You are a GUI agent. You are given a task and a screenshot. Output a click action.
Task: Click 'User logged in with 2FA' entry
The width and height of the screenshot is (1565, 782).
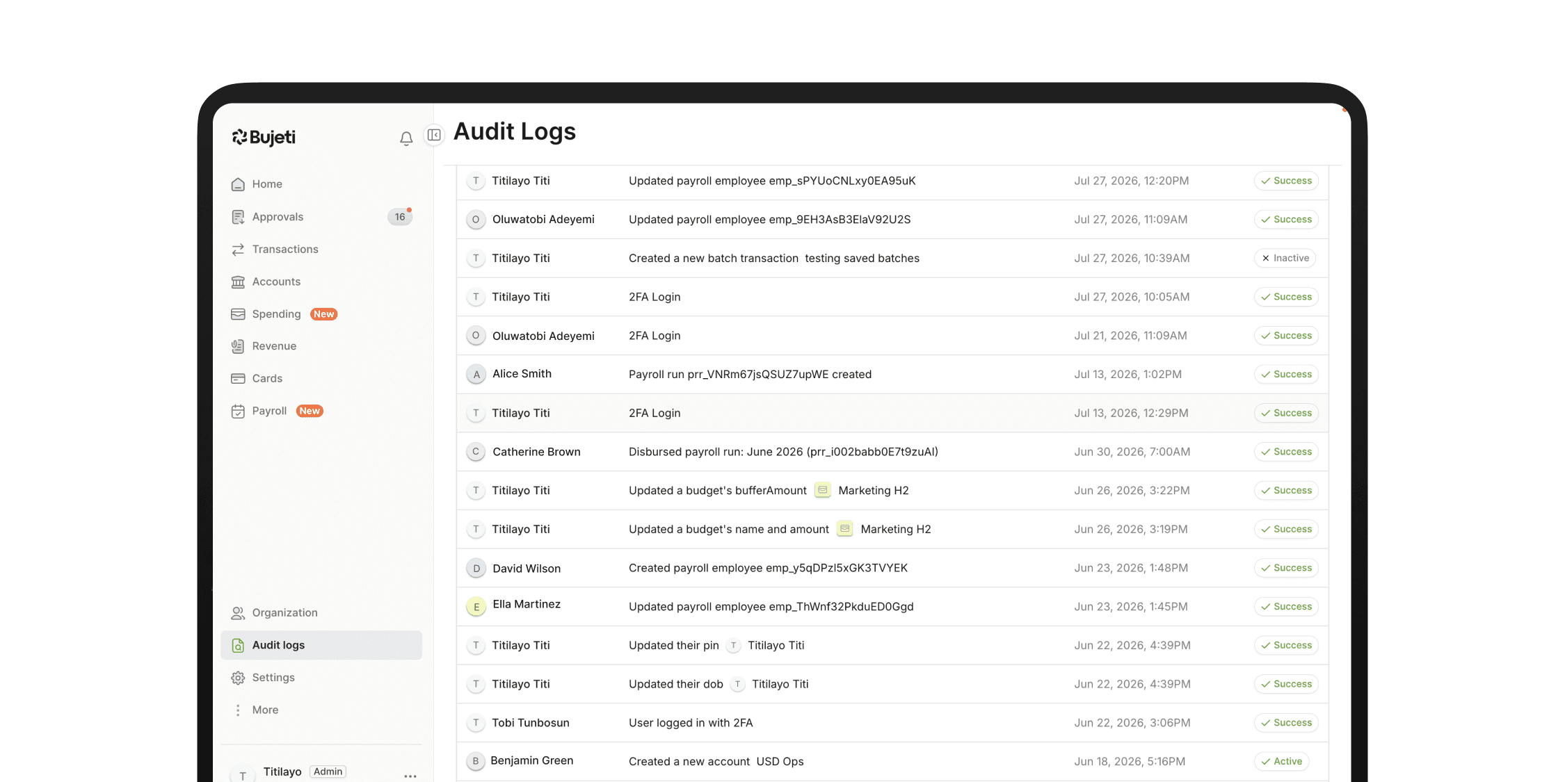[691, 723]
